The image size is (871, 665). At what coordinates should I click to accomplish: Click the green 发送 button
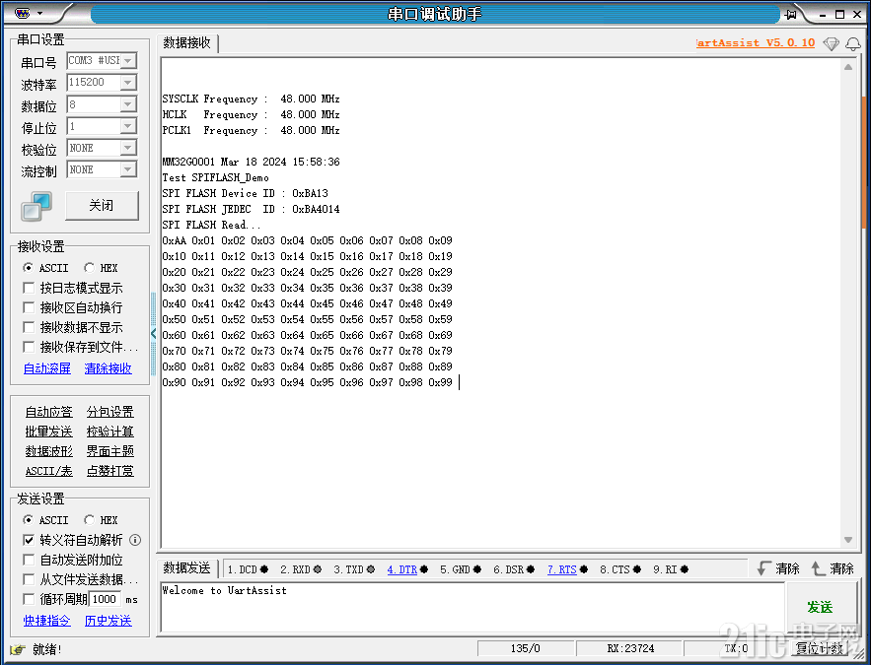(820, 607)
